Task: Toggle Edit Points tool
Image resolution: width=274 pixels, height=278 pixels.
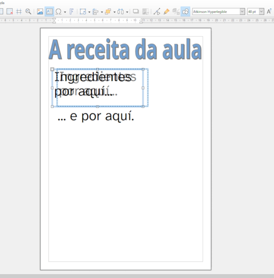Action: [x=157, y=12]
